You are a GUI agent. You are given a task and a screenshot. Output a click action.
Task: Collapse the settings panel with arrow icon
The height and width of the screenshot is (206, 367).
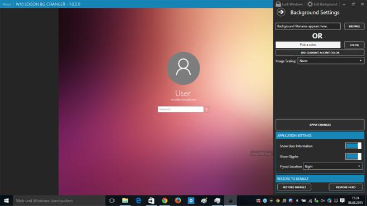click(x=281, y=12)
